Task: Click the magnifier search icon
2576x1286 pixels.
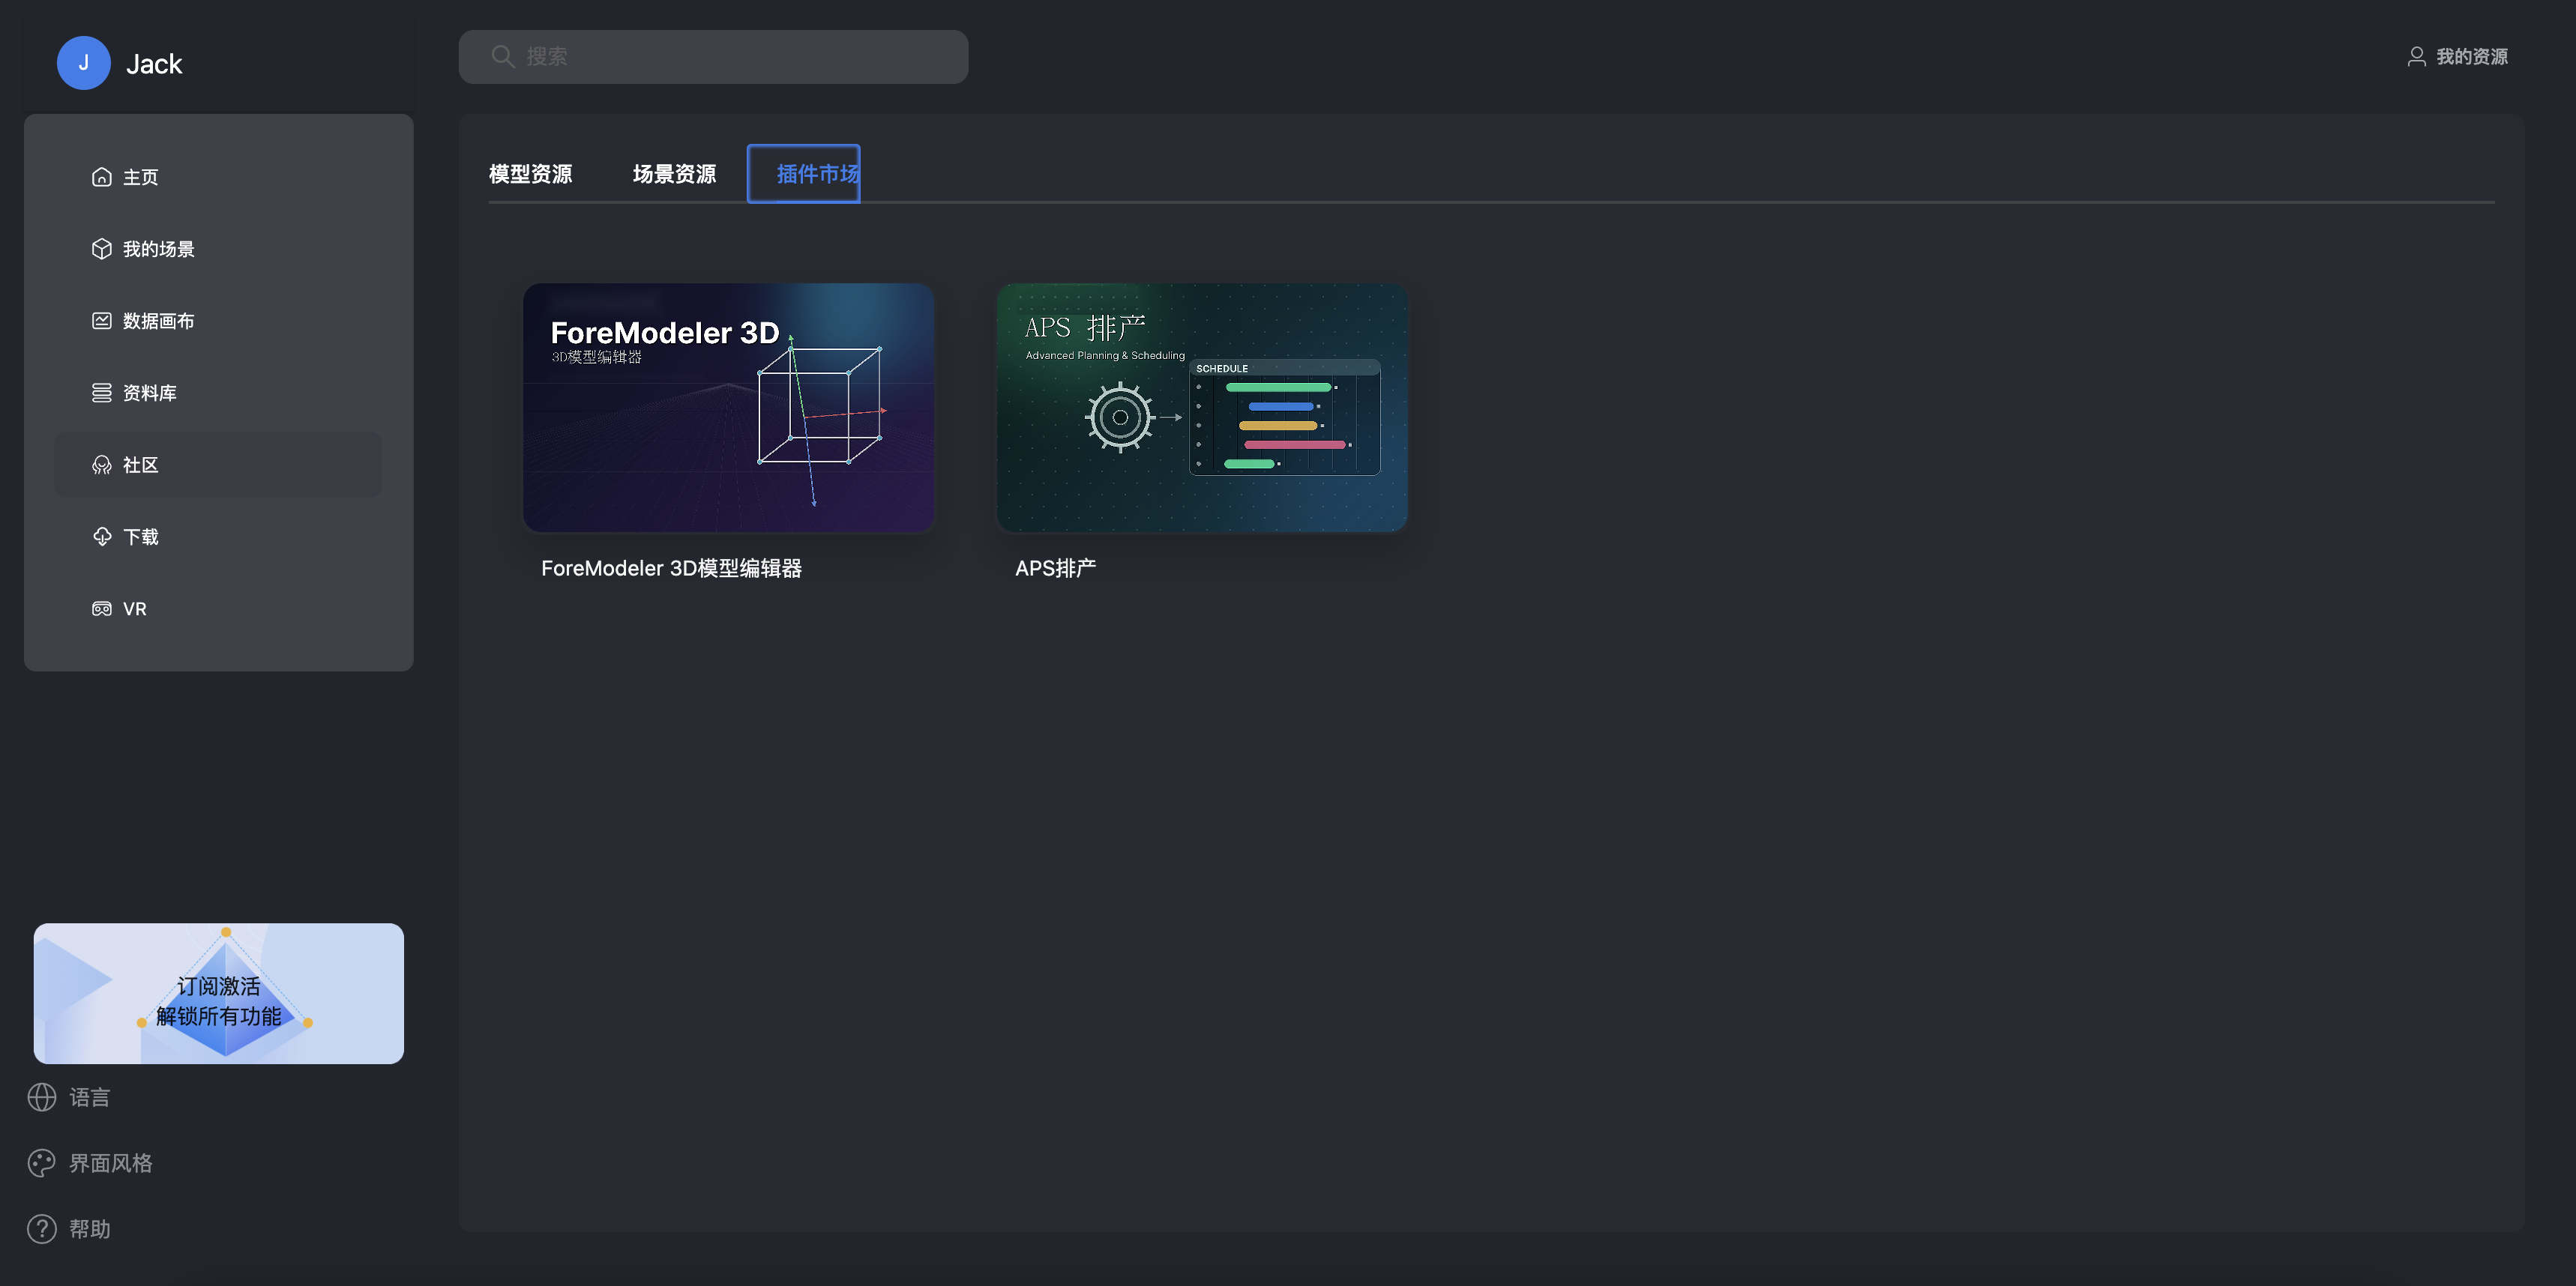Action: pos(503,57)
